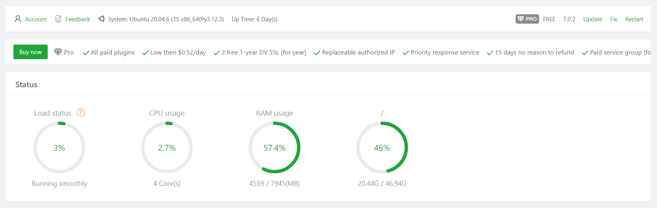
Task: Click the RAM usage 57.4% gauge
Action: pyautogui.click(x=275, y=148)
